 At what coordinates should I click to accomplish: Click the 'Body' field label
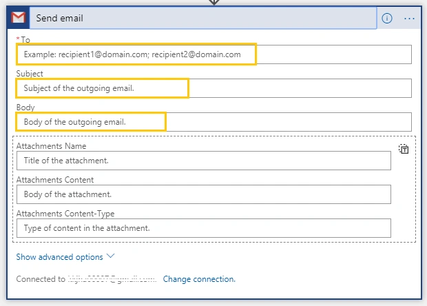(x=25, y=108)
